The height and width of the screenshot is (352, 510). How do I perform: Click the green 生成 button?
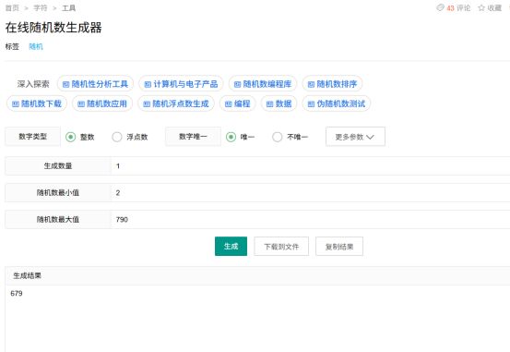[231, 246]
